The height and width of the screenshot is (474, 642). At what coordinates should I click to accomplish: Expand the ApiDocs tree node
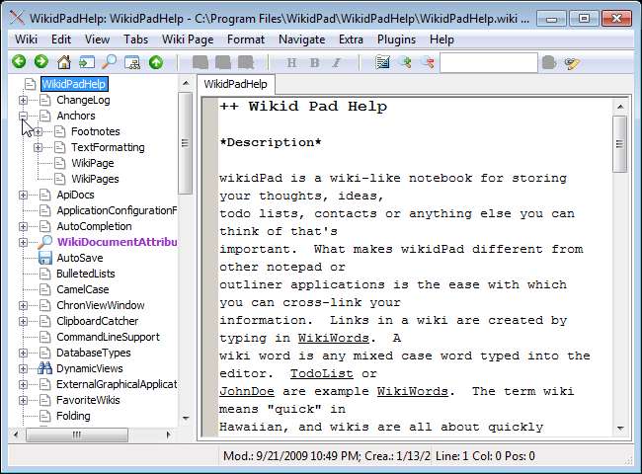point(24,195)
